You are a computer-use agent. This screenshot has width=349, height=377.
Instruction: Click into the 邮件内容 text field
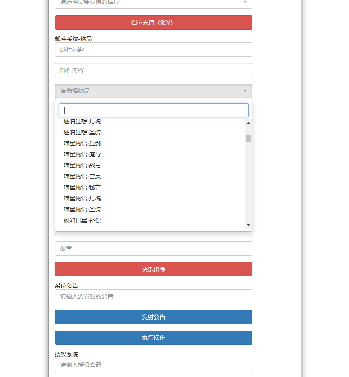(153, 70)
